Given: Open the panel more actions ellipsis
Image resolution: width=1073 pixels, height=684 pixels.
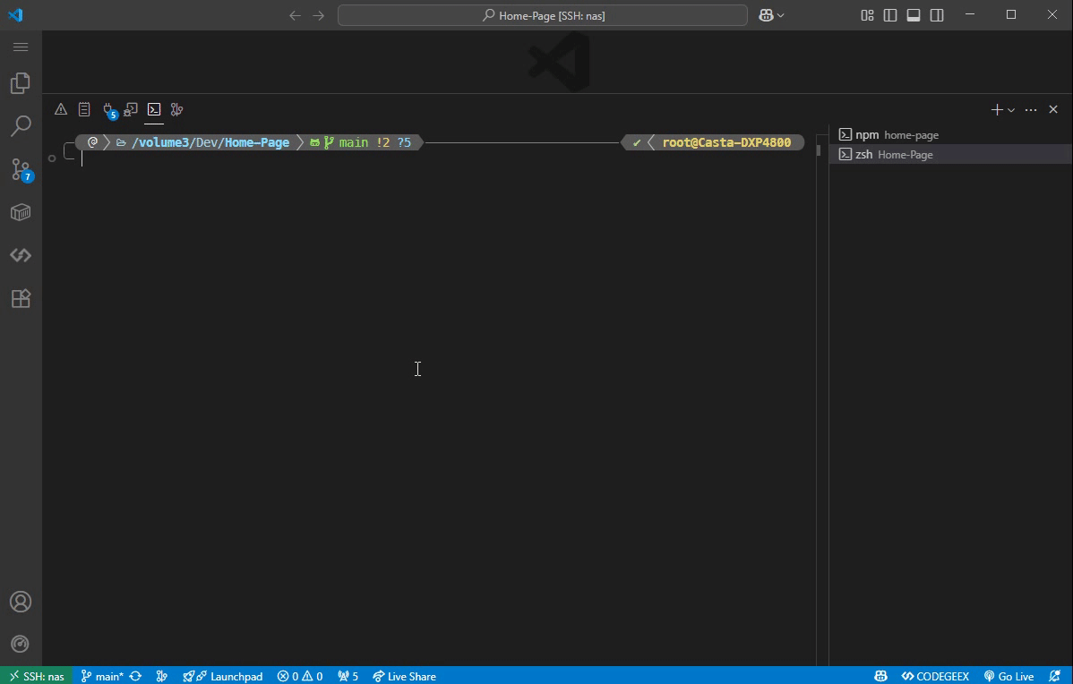Looking at the screenshot, I should (x=1031, y=109).
